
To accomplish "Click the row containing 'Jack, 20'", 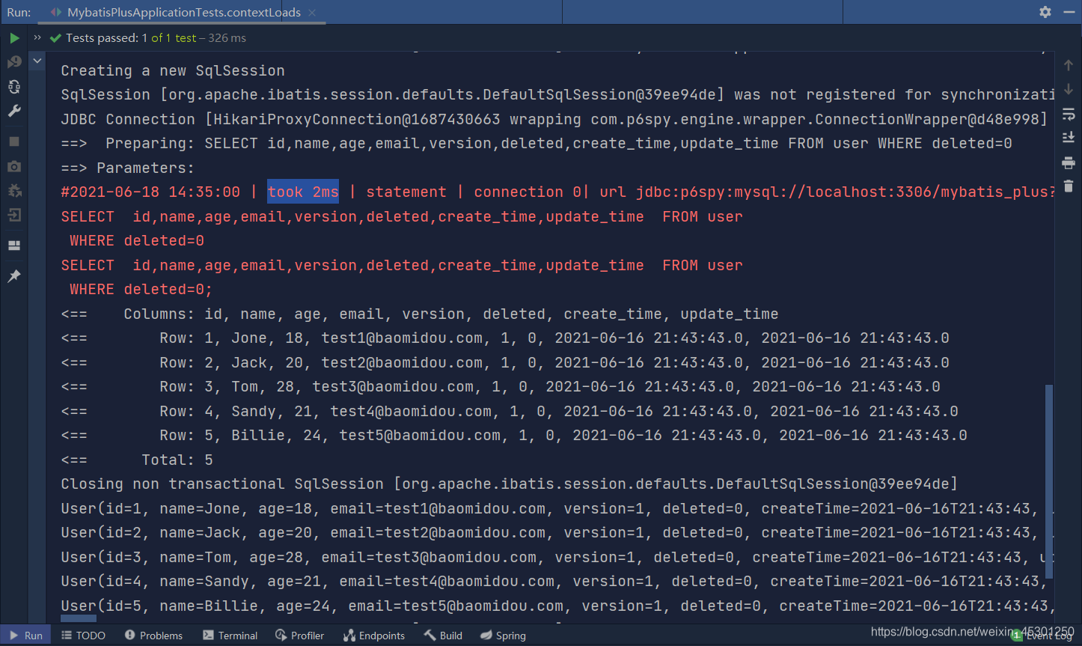I will coord(505,363).
